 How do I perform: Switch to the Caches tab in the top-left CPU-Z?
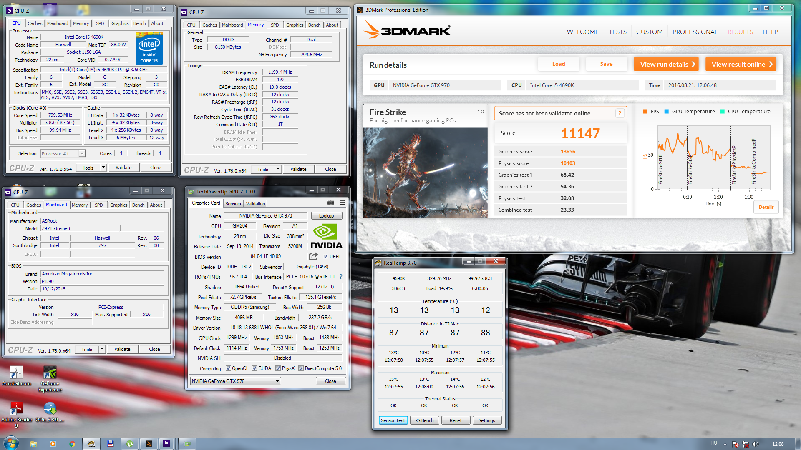tap(35, 23)
